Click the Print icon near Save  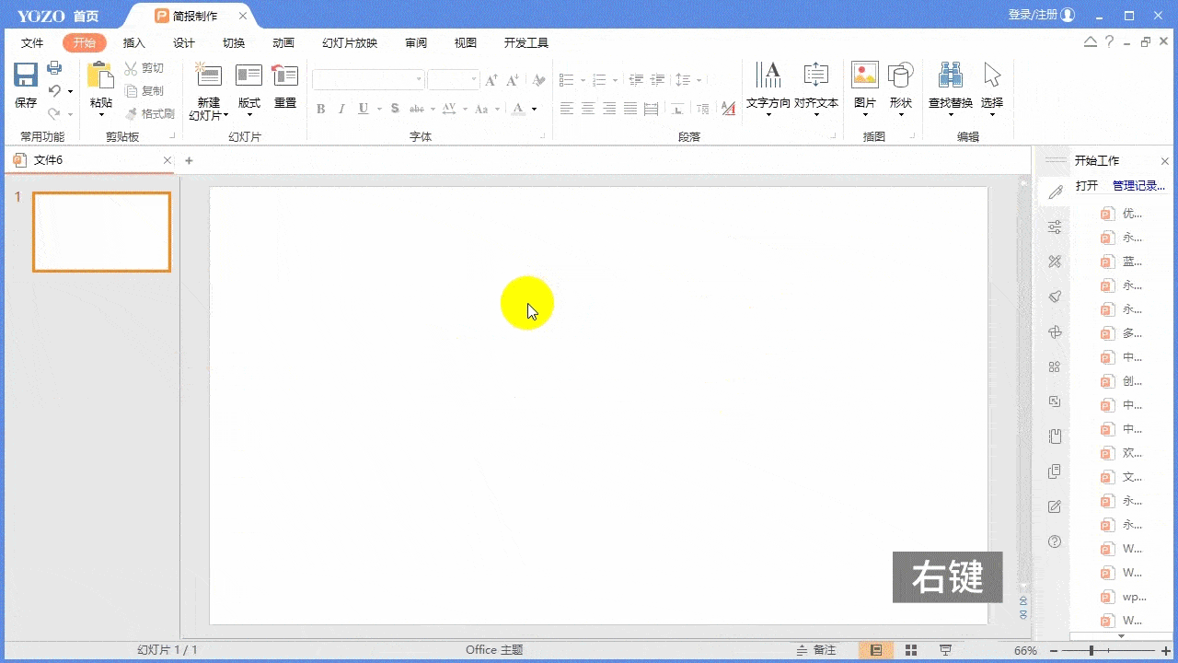pos(54,67)
